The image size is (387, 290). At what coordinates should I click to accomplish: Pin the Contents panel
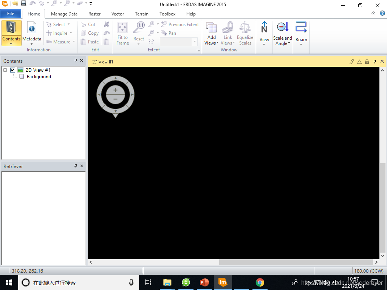[x=76, y=61]
